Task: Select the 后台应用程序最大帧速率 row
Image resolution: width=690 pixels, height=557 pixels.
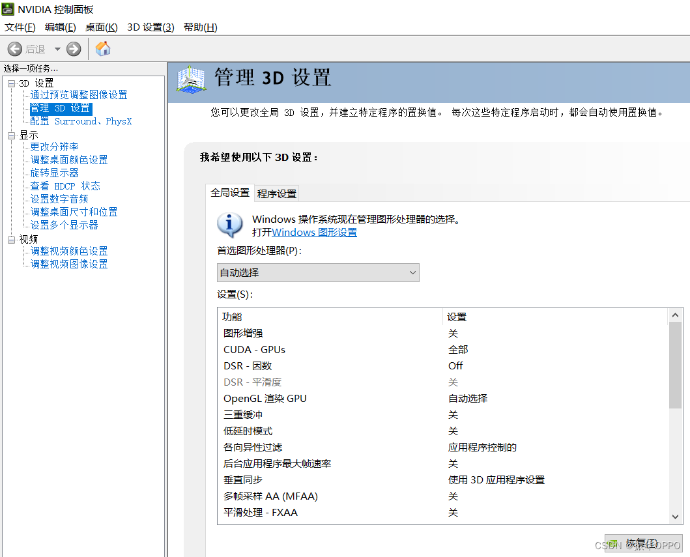Action: [442, 464]
